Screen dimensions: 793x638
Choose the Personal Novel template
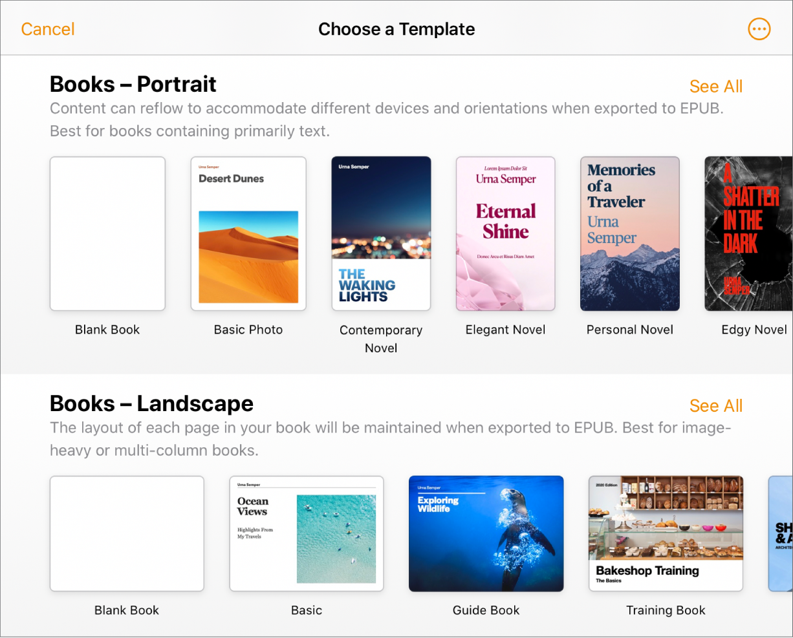click(x=629, y=233)
